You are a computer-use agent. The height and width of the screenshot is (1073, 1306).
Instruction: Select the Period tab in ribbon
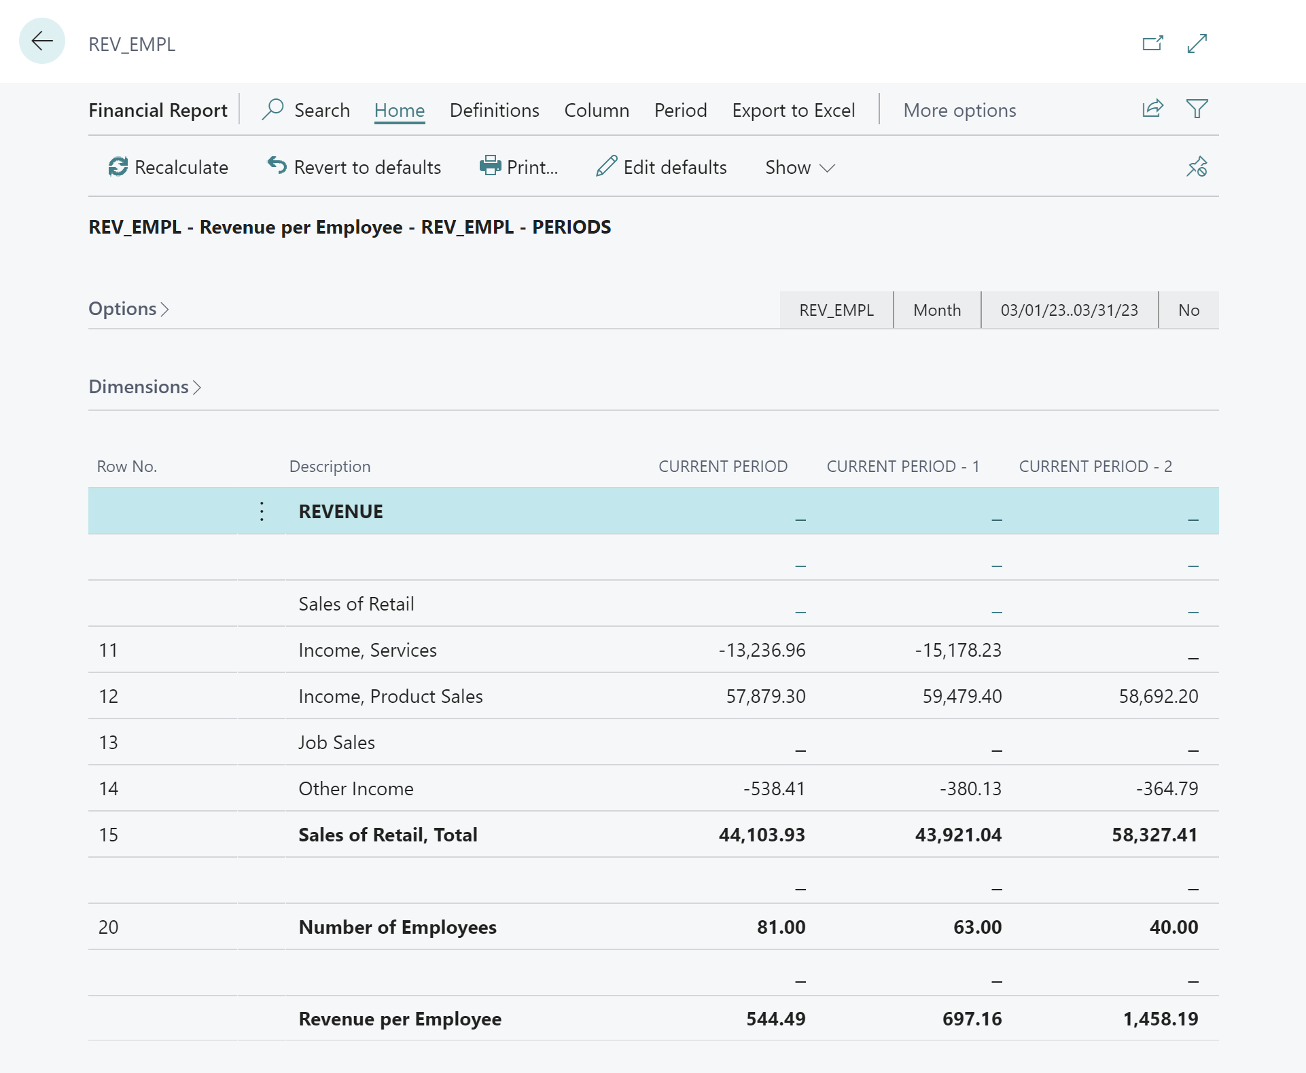[680, 109]
